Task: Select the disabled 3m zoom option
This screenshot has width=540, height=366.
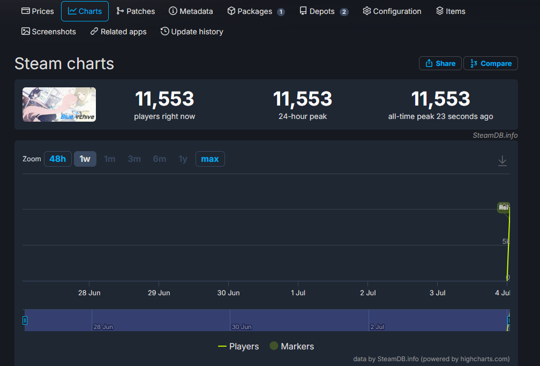Action: (x=134, y=159)
